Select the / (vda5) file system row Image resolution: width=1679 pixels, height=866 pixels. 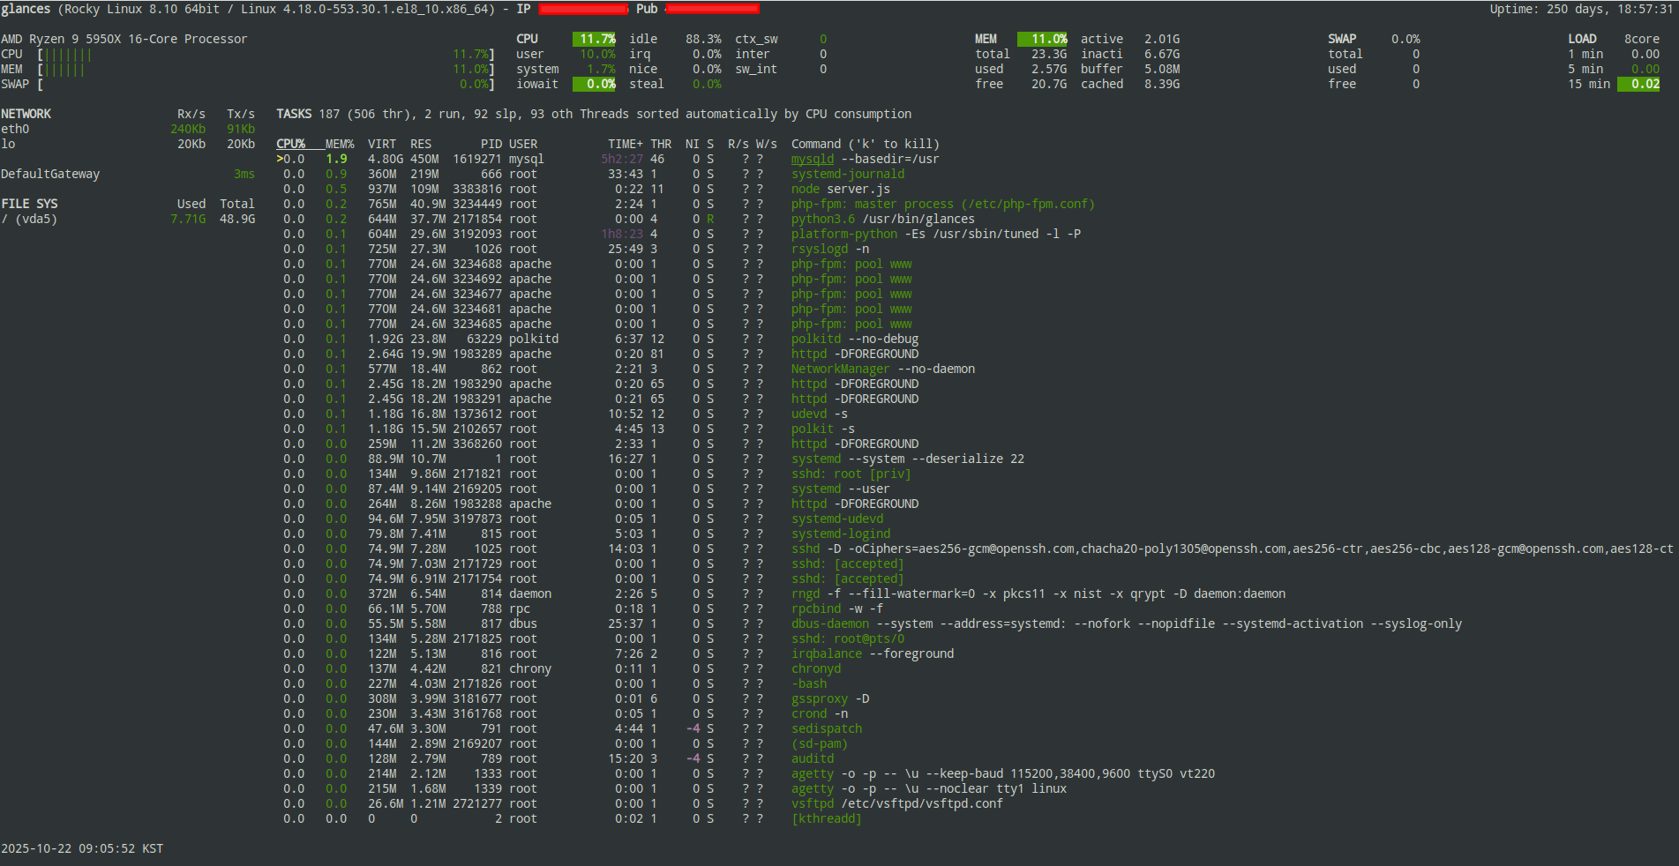29,219
